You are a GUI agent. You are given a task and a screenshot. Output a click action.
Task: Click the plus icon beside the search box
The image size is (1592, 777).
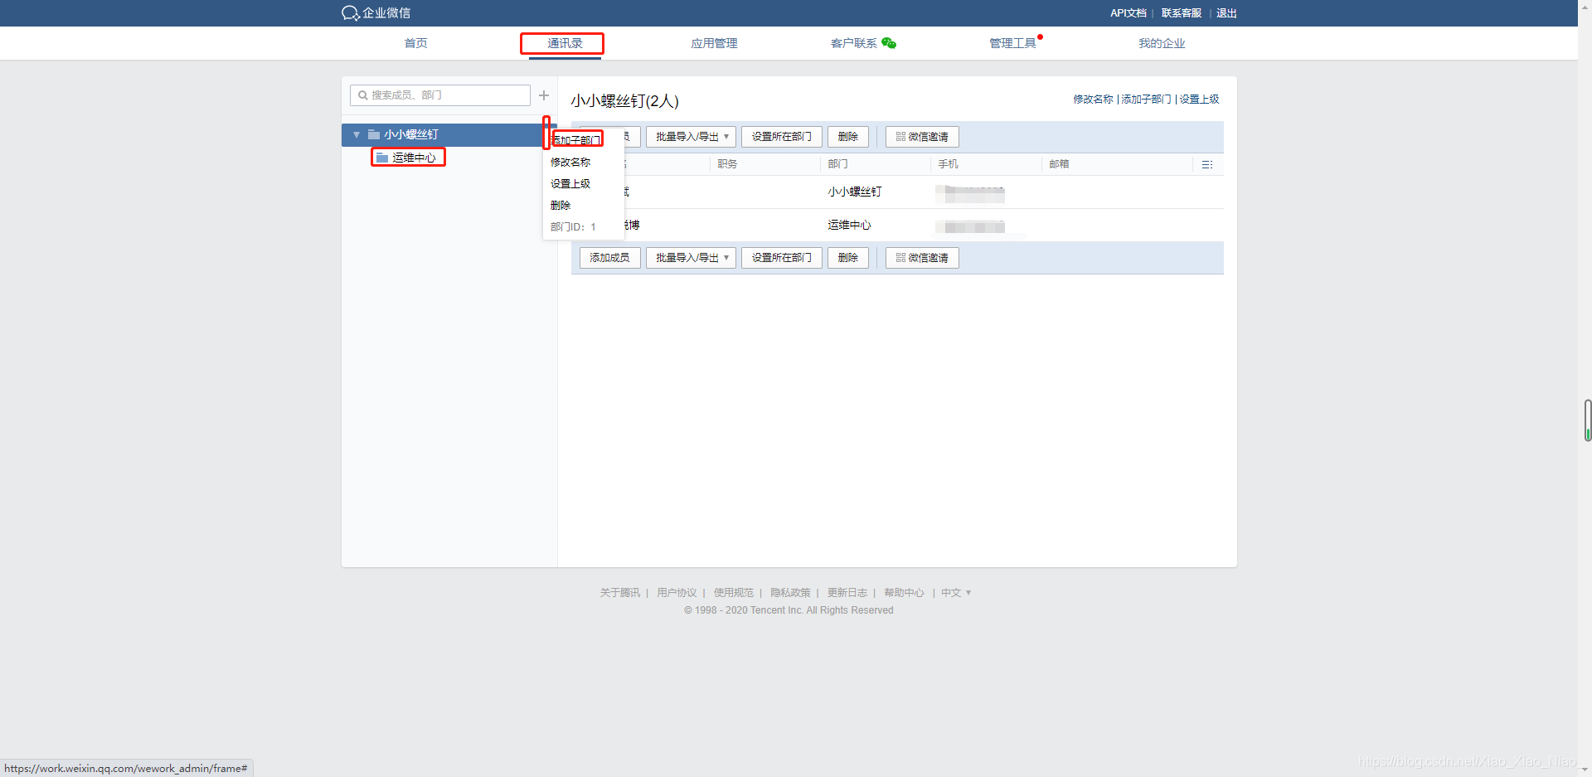tap(544, 95)
